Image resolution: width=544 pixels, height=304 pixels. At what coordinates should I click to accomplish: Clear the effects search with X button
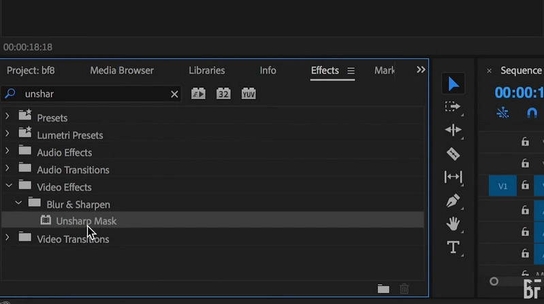point(174,94)
